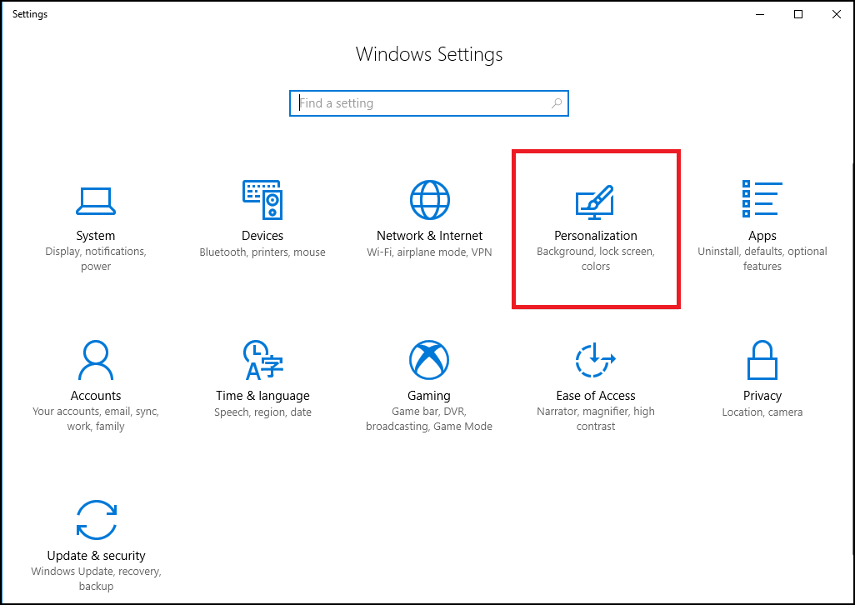This screenshot has width=855, height=605.
Task: Open Devices via the keyboard and speaker icon
Action: pos(262,200)
